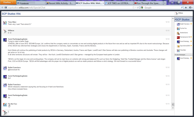Open a new browser tab
The image size is (194, 117).
(165, 3)
